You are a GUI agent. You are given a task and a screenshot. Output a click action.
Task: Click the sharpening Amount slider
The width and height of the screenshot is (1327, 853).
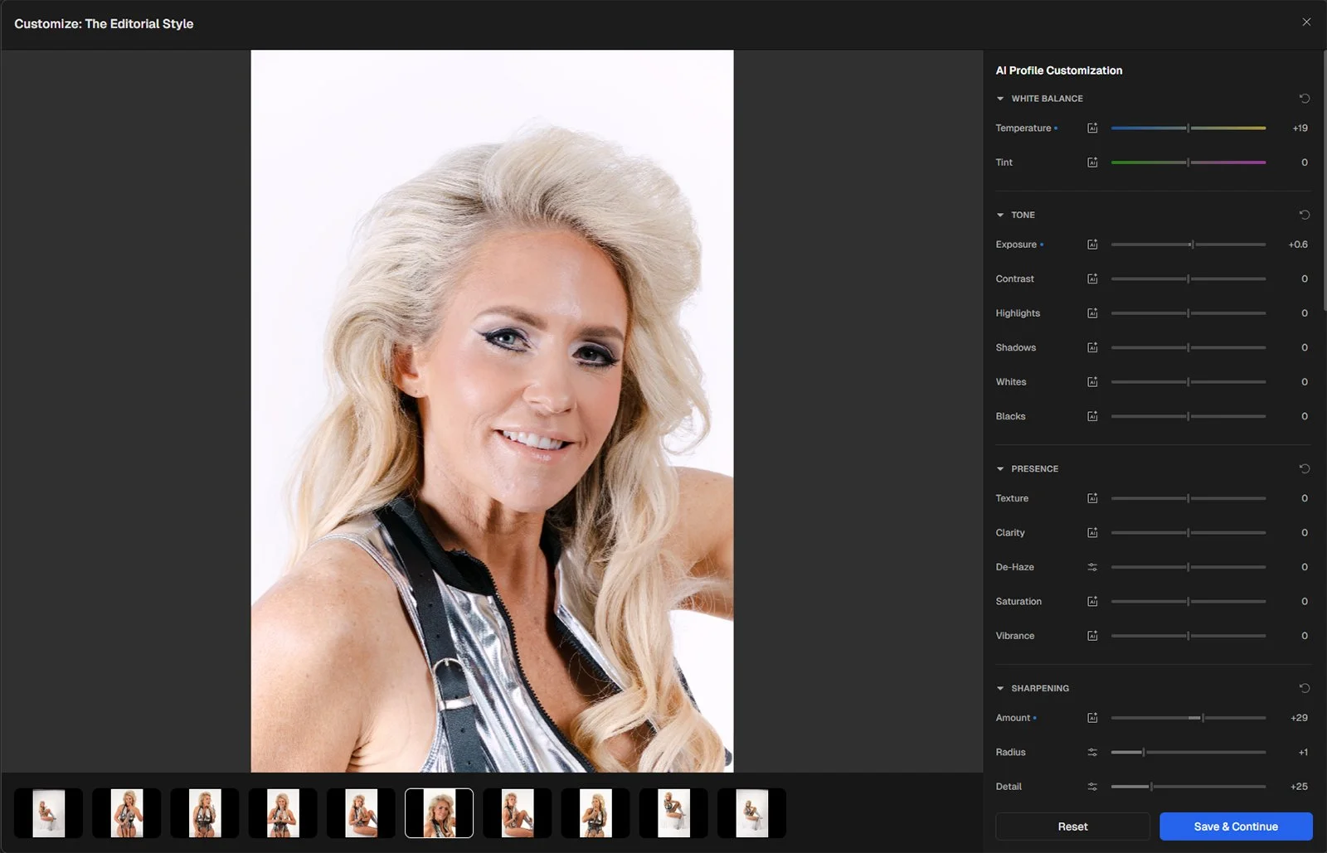(1188, 719)
